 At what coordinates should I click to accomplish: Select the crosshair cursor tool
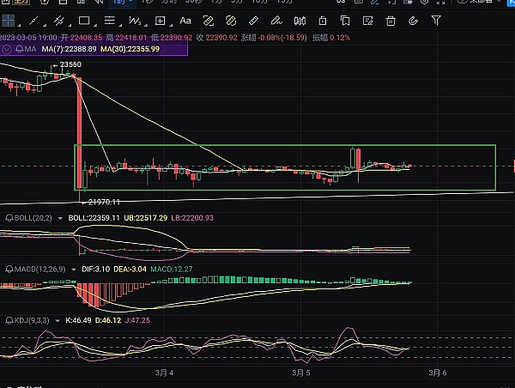pos(9,21)
